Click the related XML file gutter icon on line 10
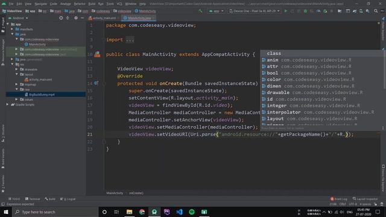Screen dimensions: 386x217 click(97, 54)
